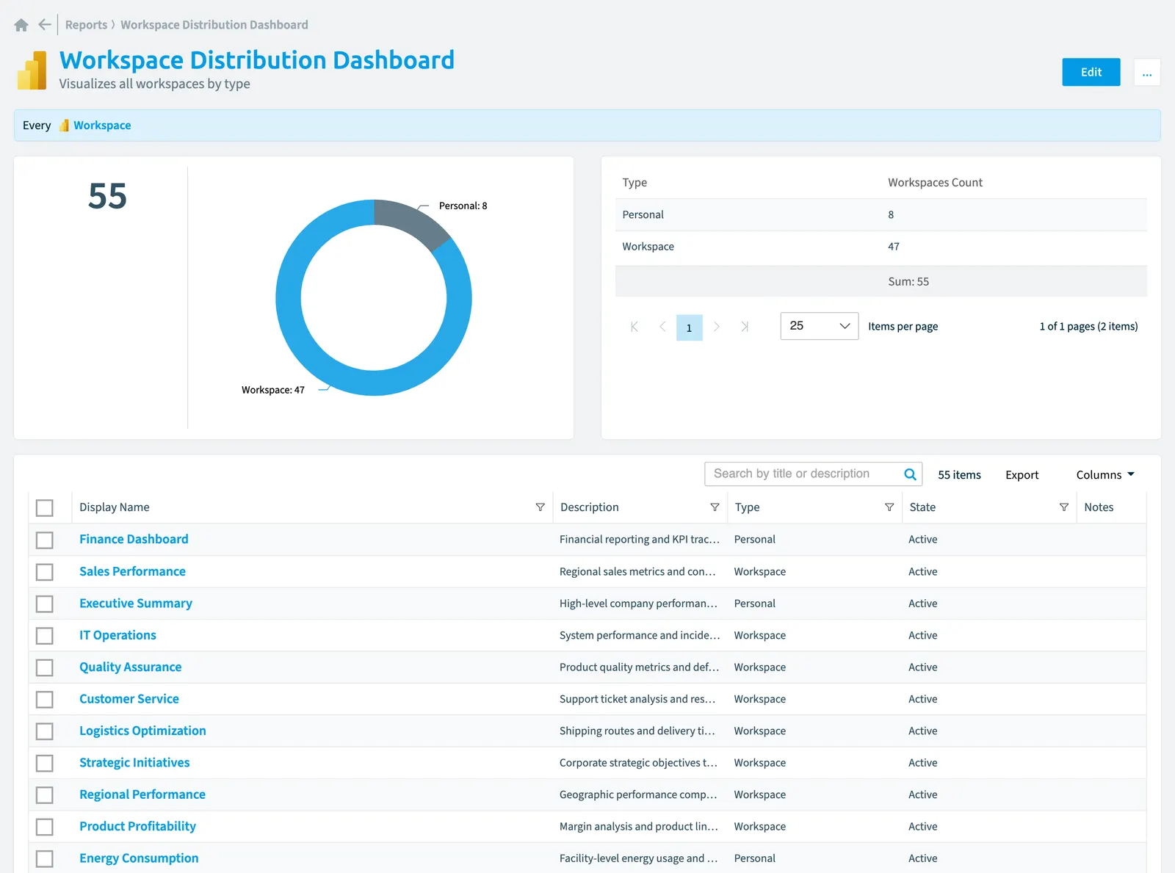Open the Type column filter
This screenshot has height=873, width=1175.
point(889,507)
